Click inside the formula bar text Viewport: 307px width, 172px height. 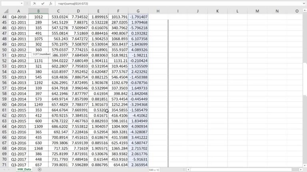tap(160, 3)
